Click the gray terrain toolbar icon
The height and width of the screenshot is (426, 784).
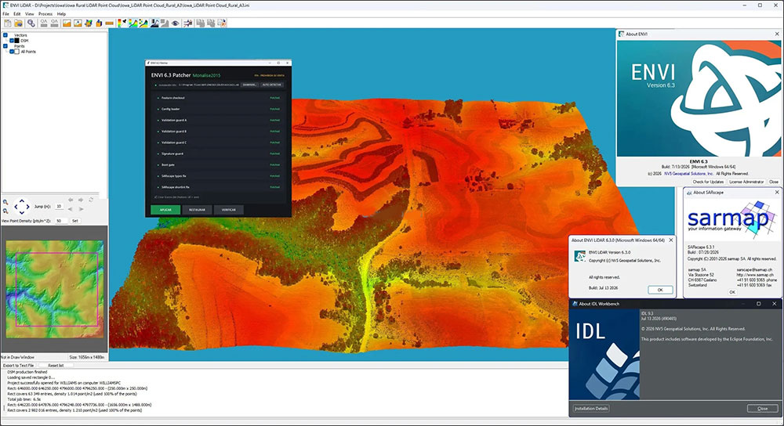[165, 23]
